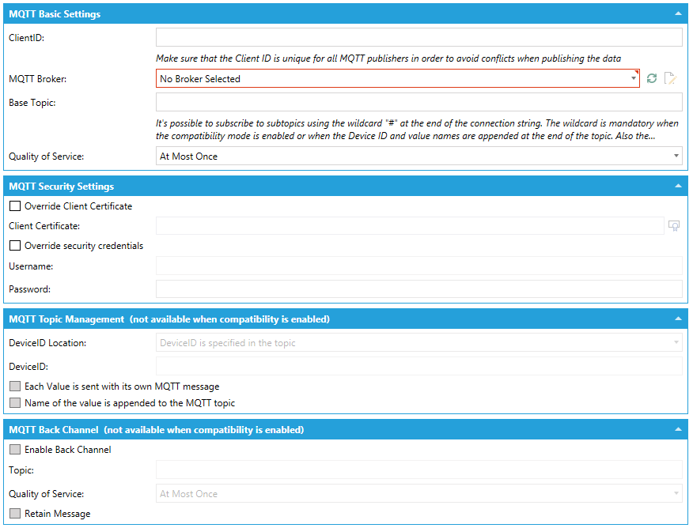Click the Username input field
Image resolution: width=693 pixels, height=528 pixels.
click(418, 266)
